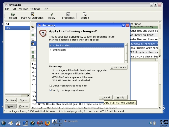Click the status icon of the selected NTFS driver row
This screenshot has height=127, width=169.
click(33, 44)
